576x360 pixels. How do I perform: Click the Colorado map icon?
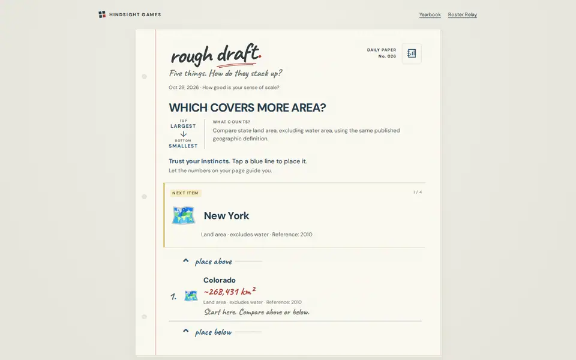click(191, 296)
